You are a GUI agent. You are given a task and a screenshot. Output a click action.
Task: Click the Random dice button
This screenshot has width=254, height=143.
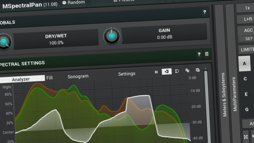tap(74, 2)
